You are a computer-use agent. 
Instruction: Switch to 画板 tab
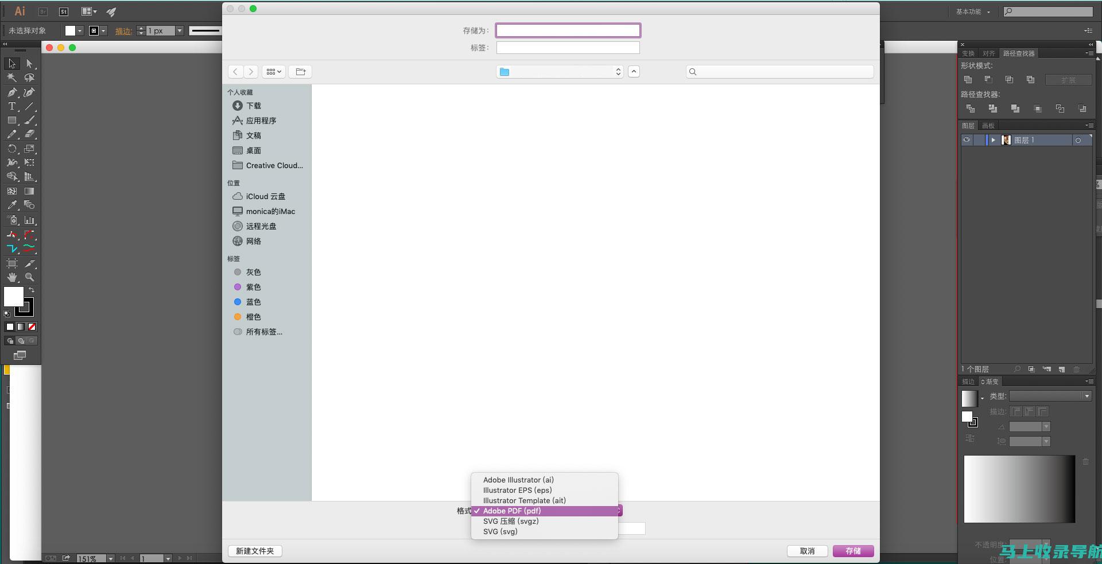(988, 126)
